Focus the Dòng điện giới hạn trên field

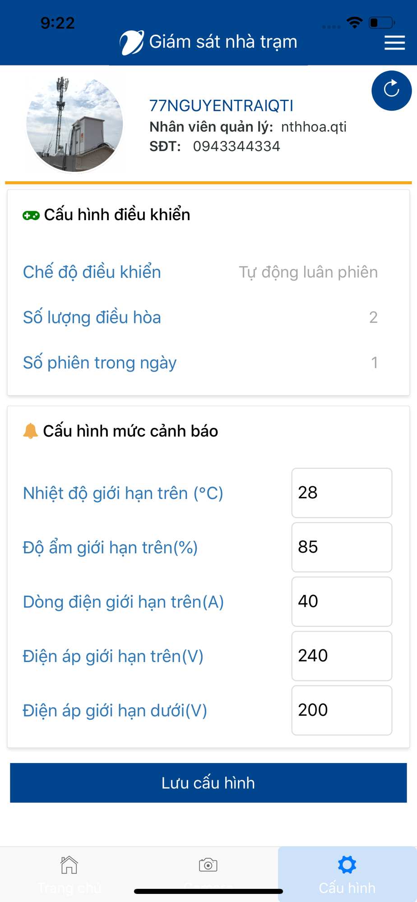pyautogui.click(x=342, y=602)
